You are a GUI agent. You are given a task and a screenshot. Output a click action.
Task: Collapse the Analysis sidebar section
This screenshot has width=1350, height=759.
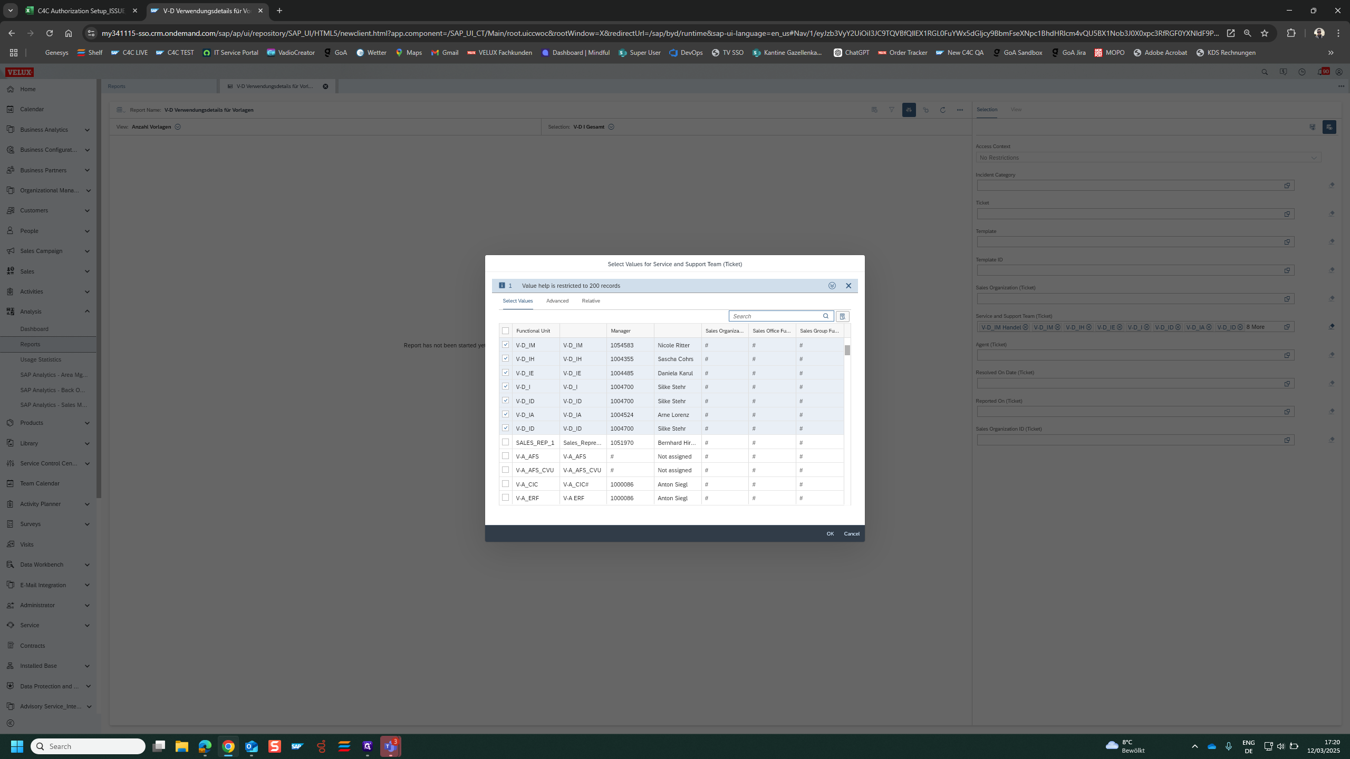click(x=87, y=312)
